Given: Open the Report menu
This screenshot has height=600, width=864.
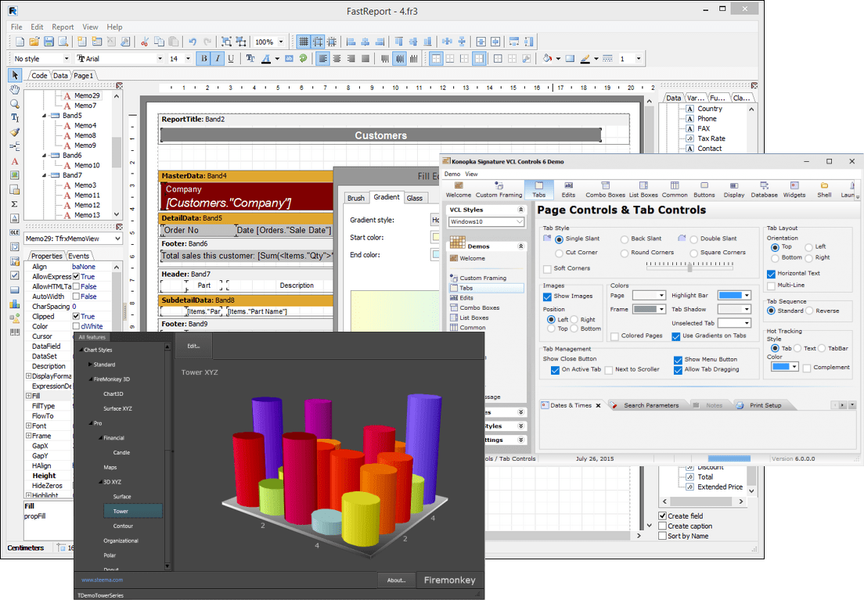Looking at the screenshot, I should (63, 27).
